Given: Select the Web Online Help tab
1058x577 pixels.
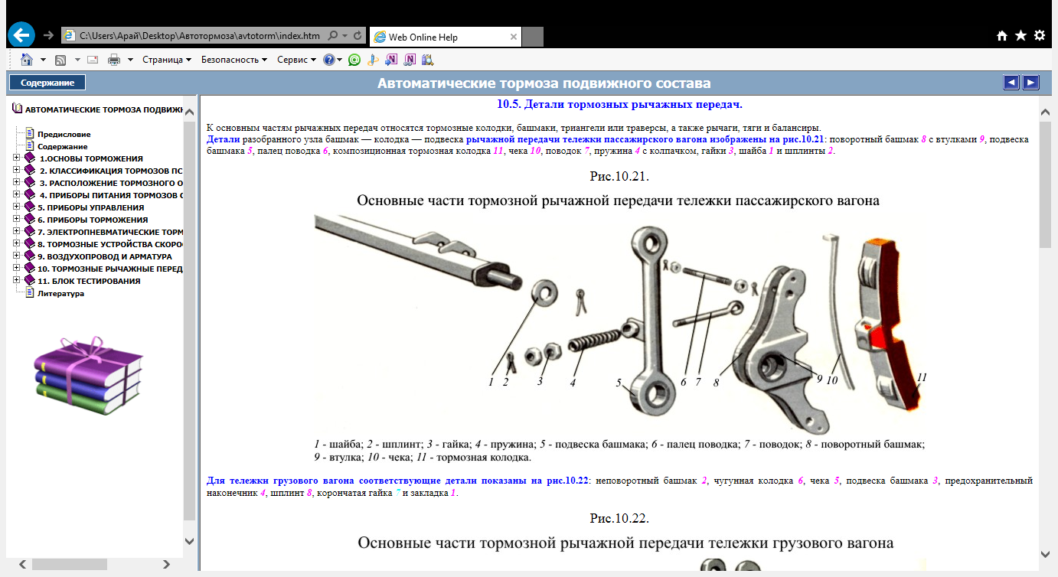Looking at the screenshot, I should pyautogui.click(x=445, y=36).
